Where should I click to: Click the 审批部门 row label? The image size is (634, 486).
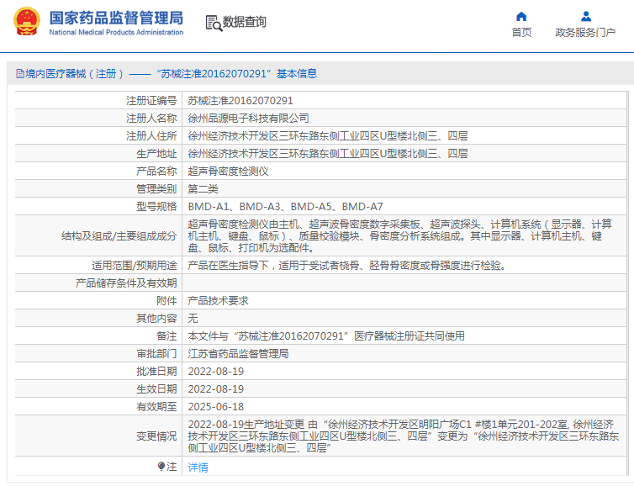point(156,354)
